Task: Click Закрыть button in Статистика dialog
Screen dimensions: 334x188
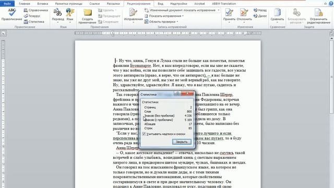Action: (182, 142)
